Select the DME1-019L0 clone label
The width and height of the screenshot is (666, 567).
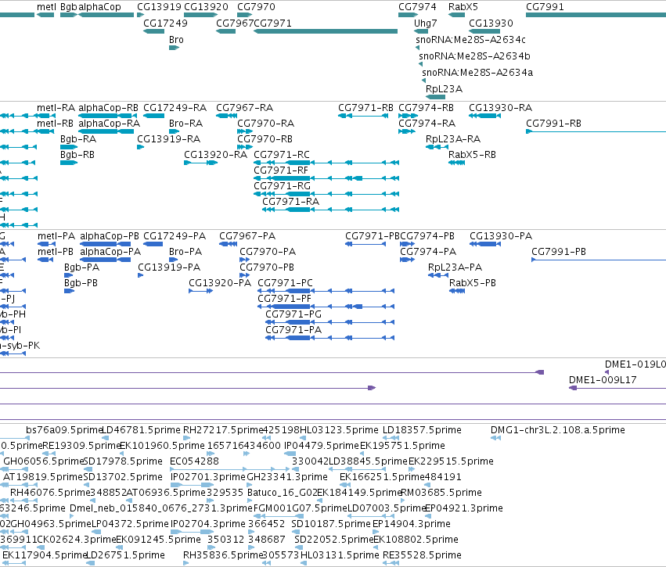click(635, 364)
